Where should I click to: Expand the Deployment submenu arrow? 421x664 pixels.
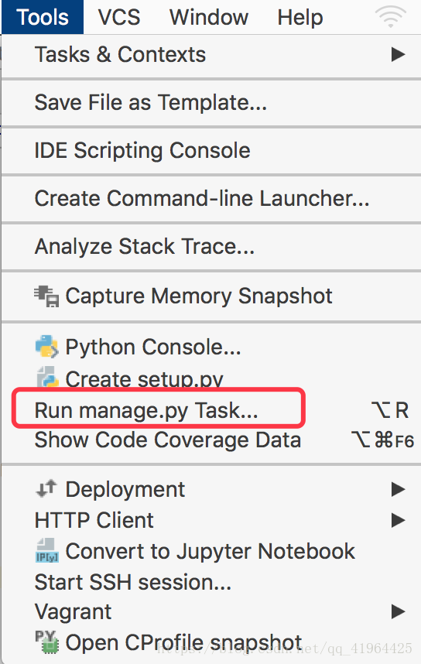click(398, 489)
